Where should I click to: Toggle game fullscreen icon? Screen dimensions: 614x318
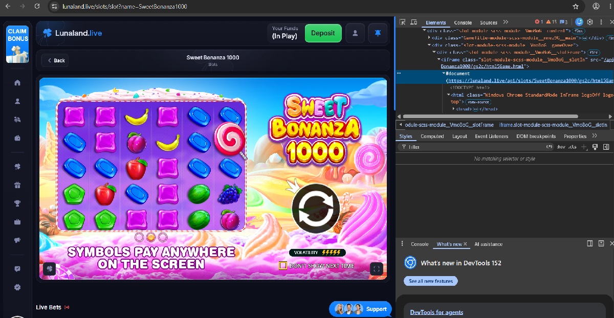coord(376,268)
